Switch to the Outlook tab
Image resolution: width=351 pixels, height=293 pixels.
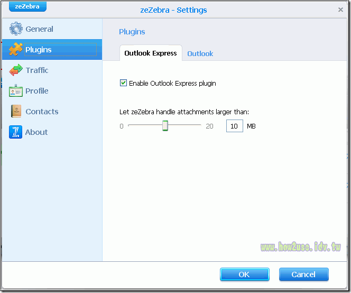coord(200,53)
